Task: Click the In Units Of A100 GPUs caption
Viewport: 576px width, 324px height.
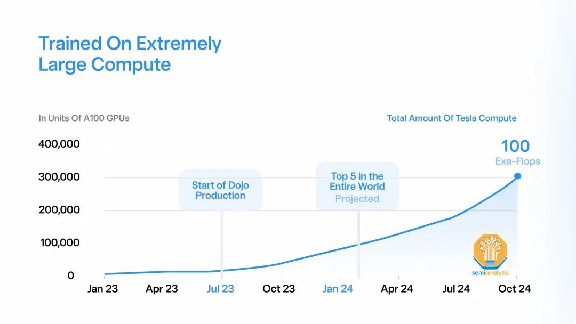Action: coord(84,118)
